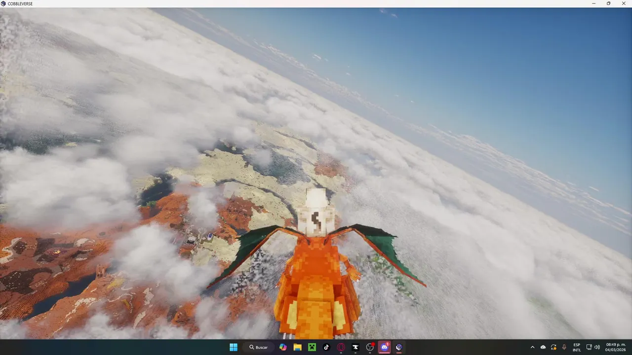Open TikTok from the taskbar
The image size is (632, 355).
pos(326,347)
